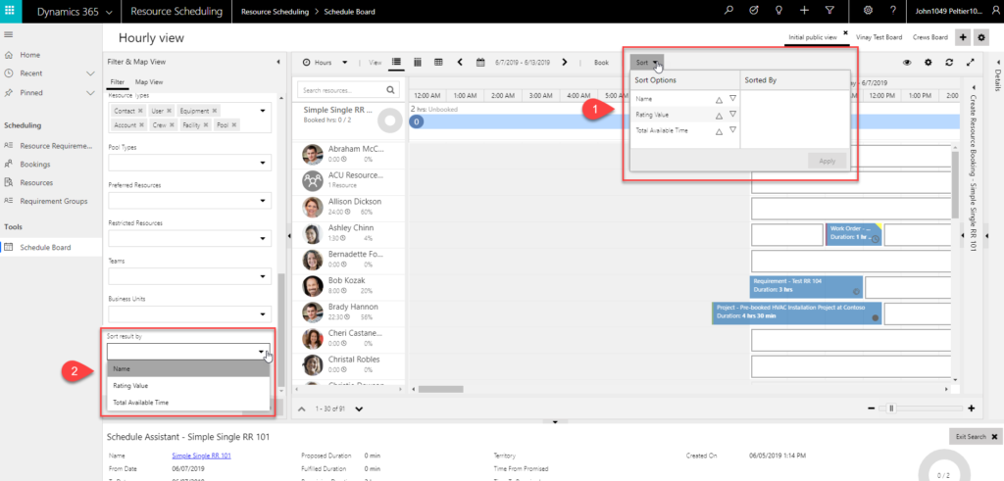Image resolution: width=1004 pixels, height=481 pixels.
Task: Sort Total Available Time ascending triangle
Action: click(719, 131)
